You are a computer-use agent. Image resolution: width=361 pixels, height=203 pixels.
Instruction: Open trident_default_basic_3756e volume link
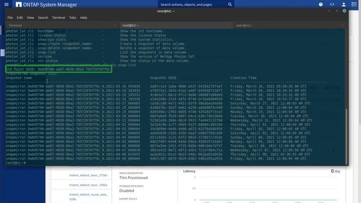tap(88, 175)
